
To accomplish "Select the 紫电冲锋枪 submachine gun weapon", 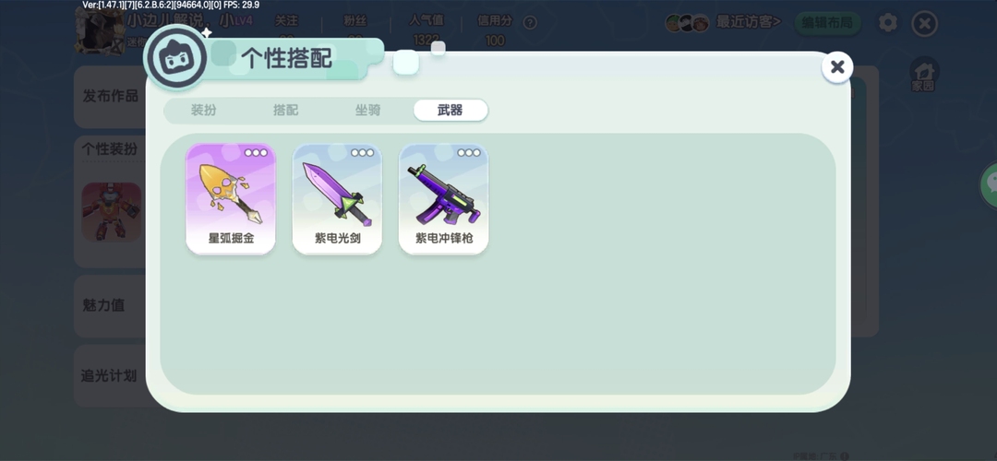I will coord(443,199).
